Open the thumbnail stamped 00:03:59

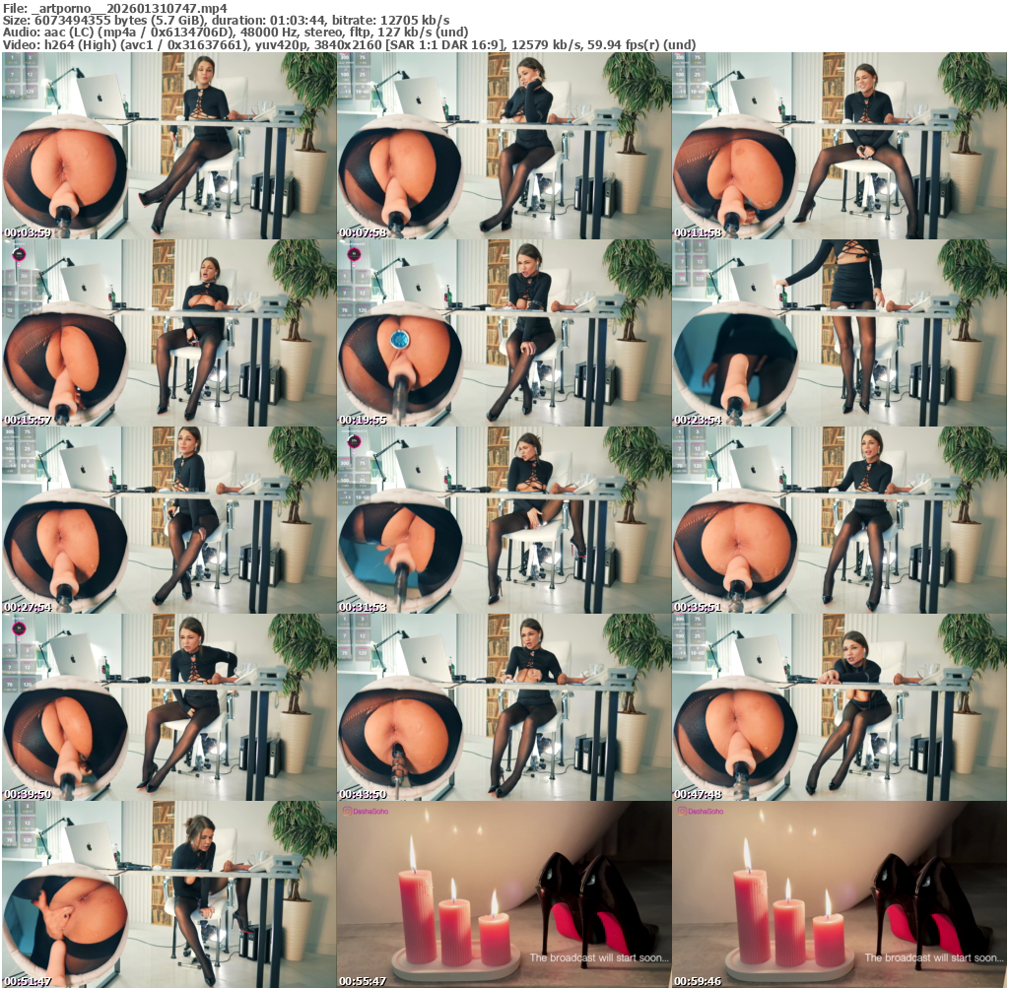169,146
